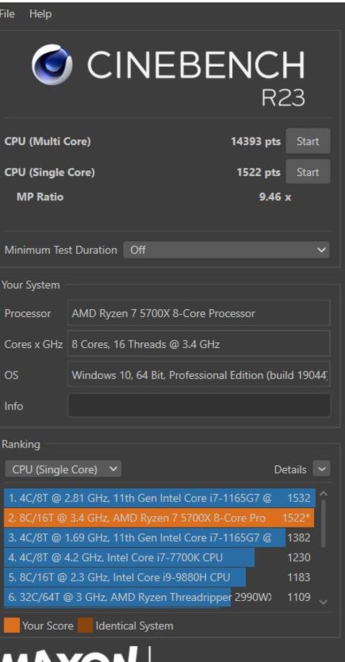This screenshot has height=662, width=345.
Task: Click the scroll-up arrow in the Ranking list
Action: pos(323,494)
